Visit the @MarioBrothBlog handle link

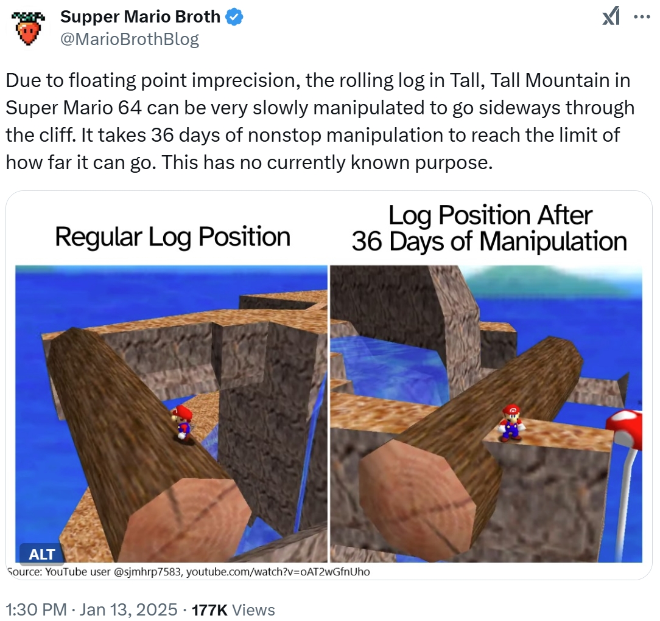130,39
